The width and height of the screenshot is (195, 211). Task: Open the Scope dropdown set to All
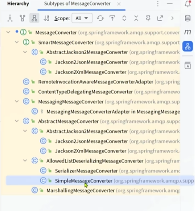tap(82, 18)
